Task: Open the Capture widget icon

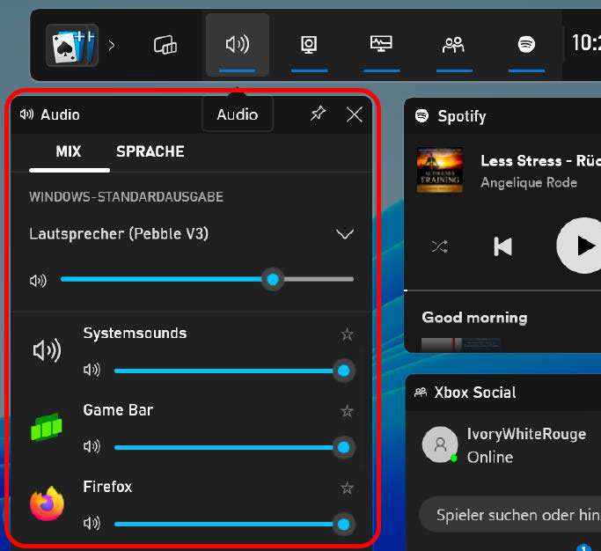Action: 309,44
